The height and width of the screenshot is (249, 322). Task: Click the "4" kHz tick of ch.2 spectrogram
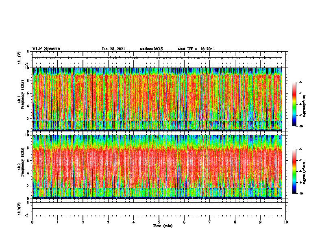point(28,173)
